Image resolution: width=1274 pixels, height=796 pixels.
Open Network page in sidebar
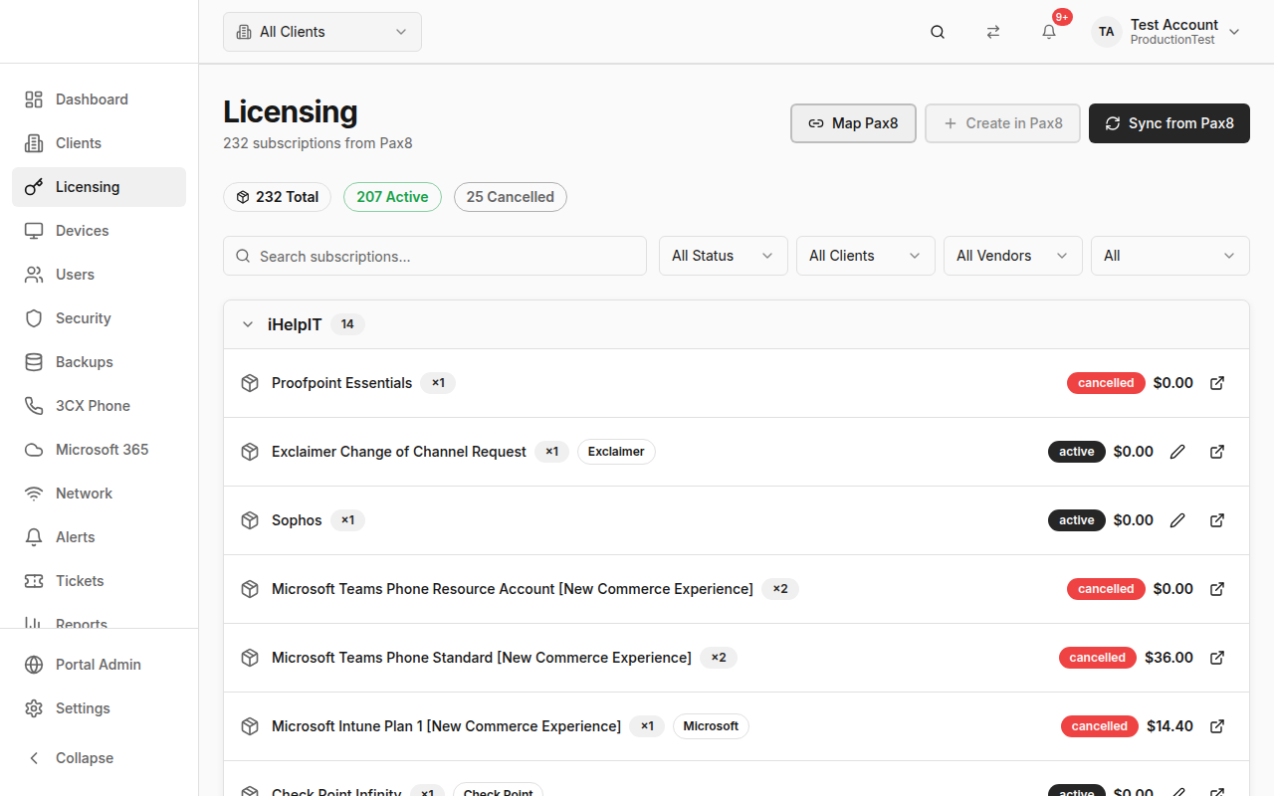(x=99, y=494)
